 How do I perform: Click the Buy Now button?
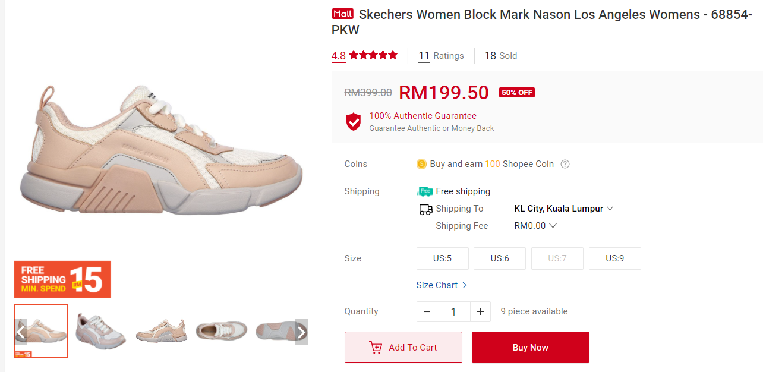click(x=531, y=348)
